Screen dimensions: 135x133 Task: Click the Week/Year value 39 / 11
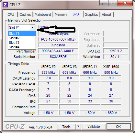[116, 57]
